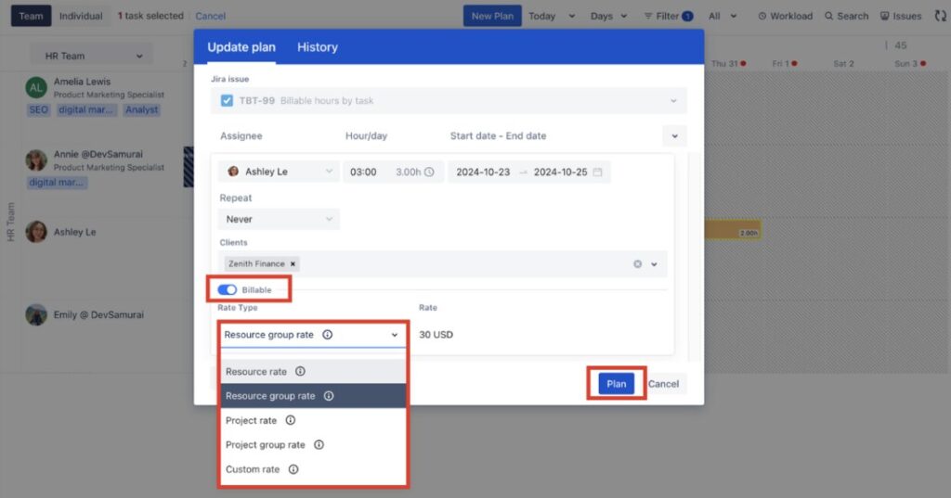Switch to Team view

(x=31, y=16)
